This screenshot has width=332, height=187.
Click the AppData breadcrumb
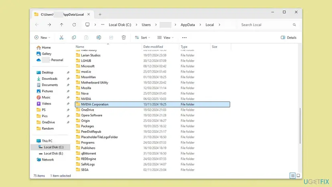pyautogui.click(x=188, y=24)
